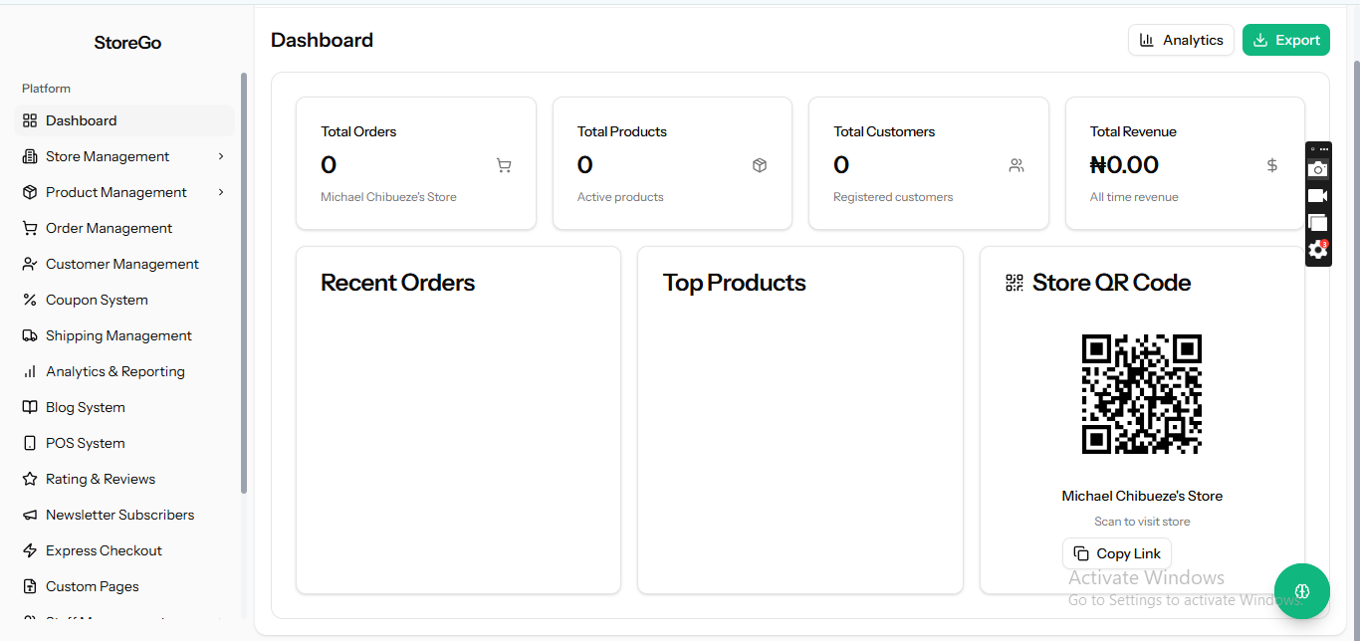The image size is (1360, 641).
Task: Open the Coupon System menu item
Action: [124, 300]
